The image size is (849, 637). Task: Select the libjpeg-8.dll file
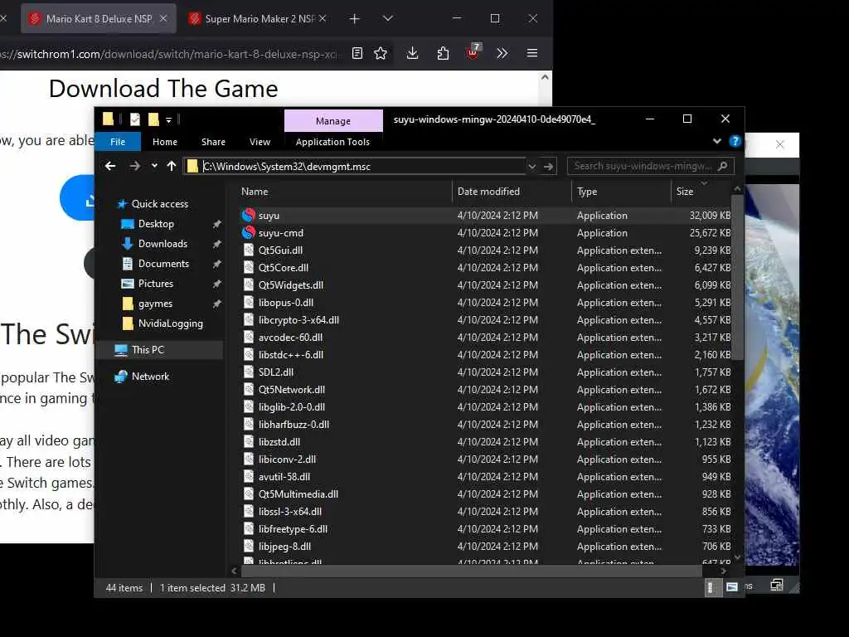click(x=284, y=547)
